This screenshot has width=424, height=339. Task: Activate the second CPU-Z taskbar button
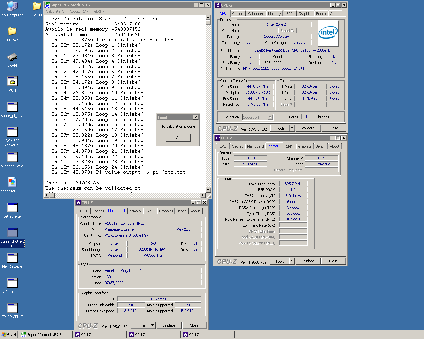point(154,335)
